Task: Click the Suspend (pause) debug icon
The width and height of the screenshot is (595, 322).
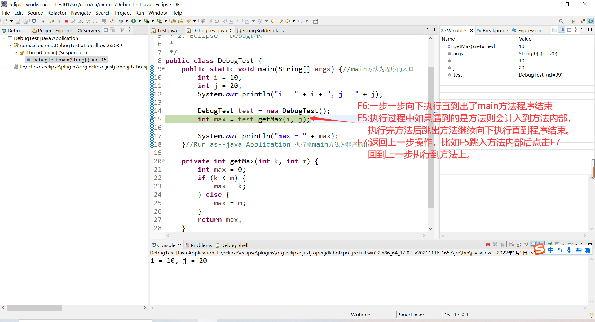Action: point(59,21)
